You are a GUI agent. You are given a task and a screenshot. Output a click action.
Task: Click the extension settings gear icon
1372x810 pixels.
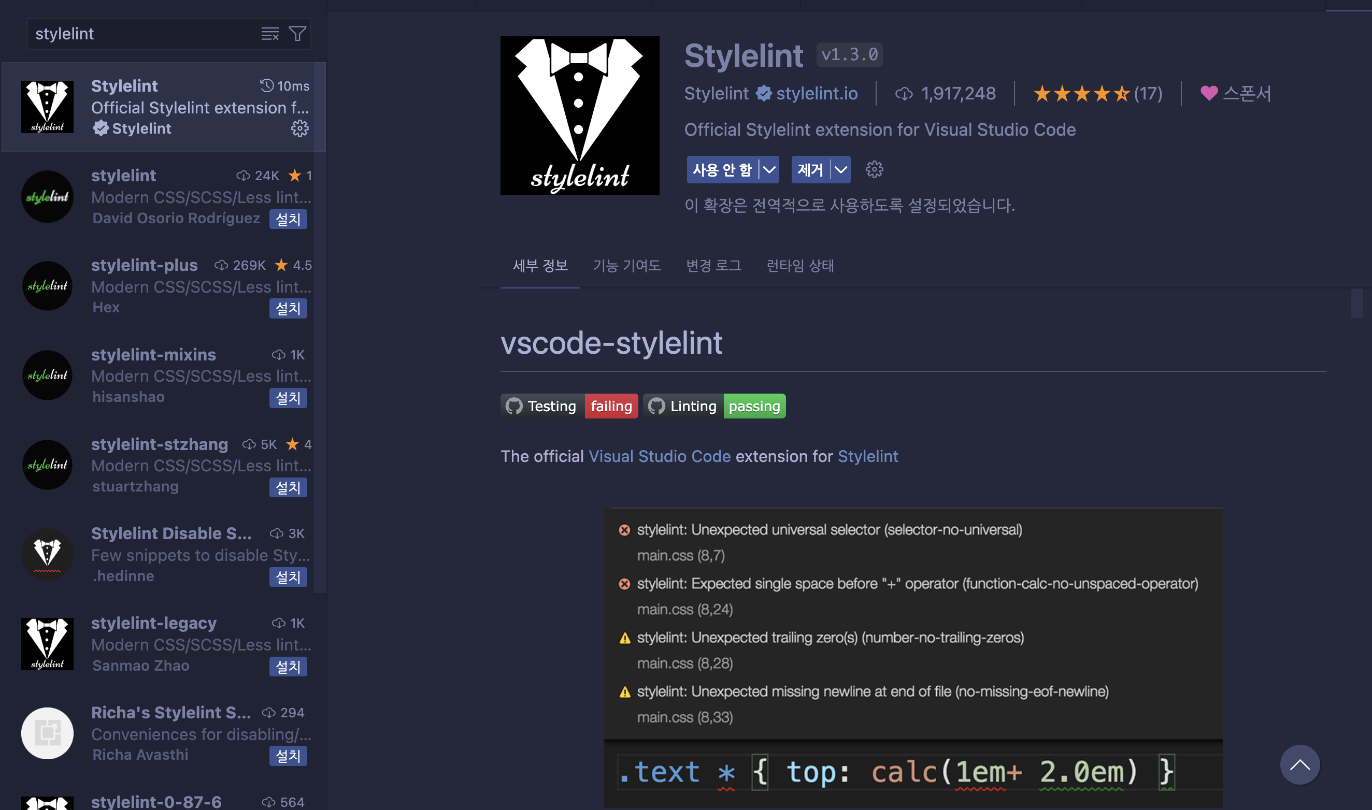tap(874, 169)
